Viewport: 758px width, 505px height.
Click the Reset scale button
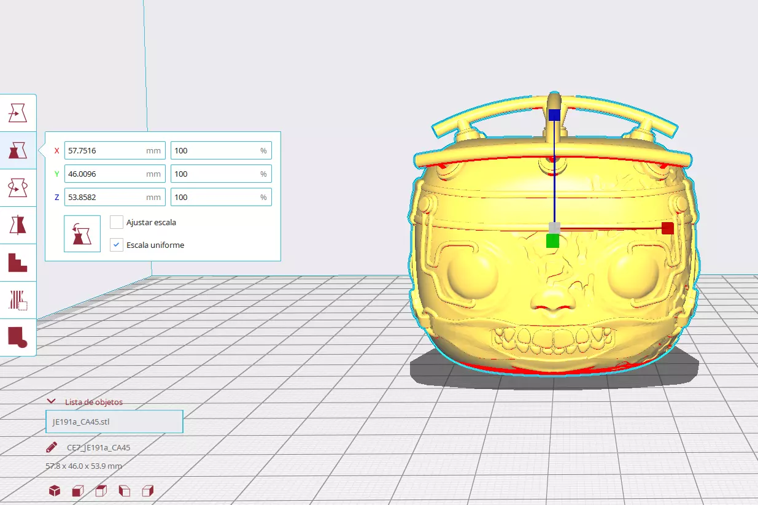(x=82, y=234)
